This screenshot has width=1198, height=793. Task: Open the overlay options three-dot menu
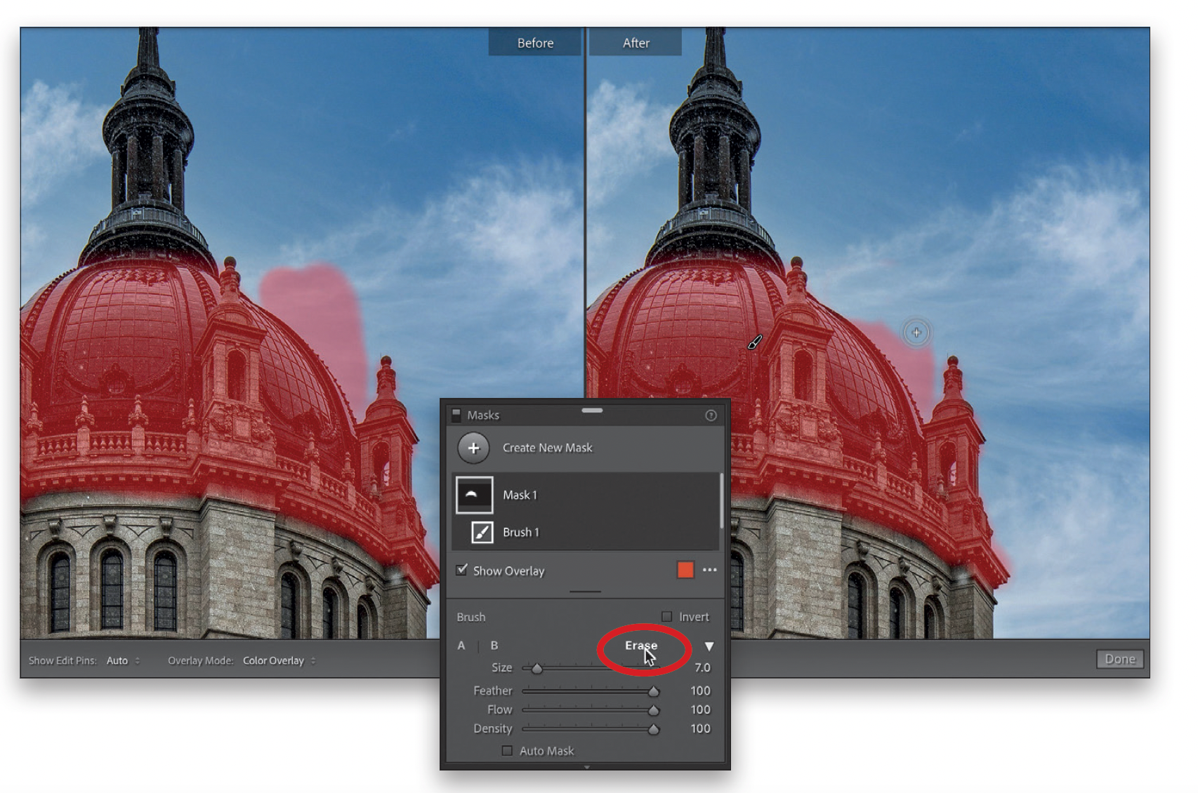pos(710,570)
